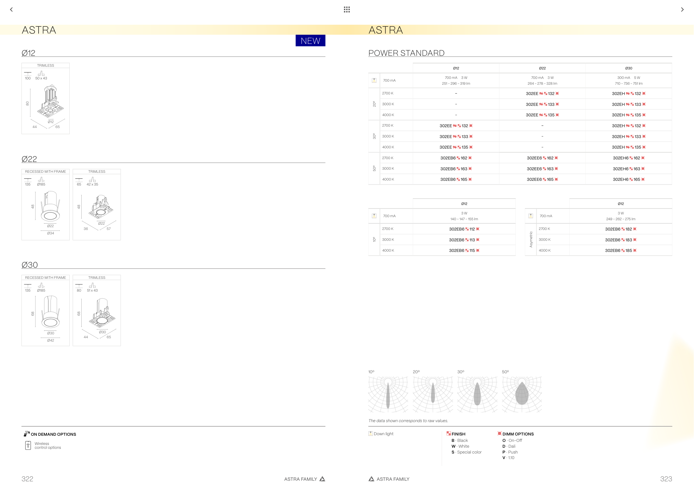The width and height of the screenshot is (694, 491).
Task: Click the Wireless control options phone icon
Action: 28,445
